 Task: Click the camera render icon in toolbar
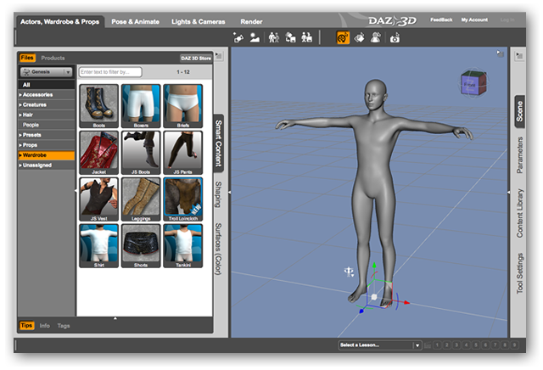pos(395,38)
